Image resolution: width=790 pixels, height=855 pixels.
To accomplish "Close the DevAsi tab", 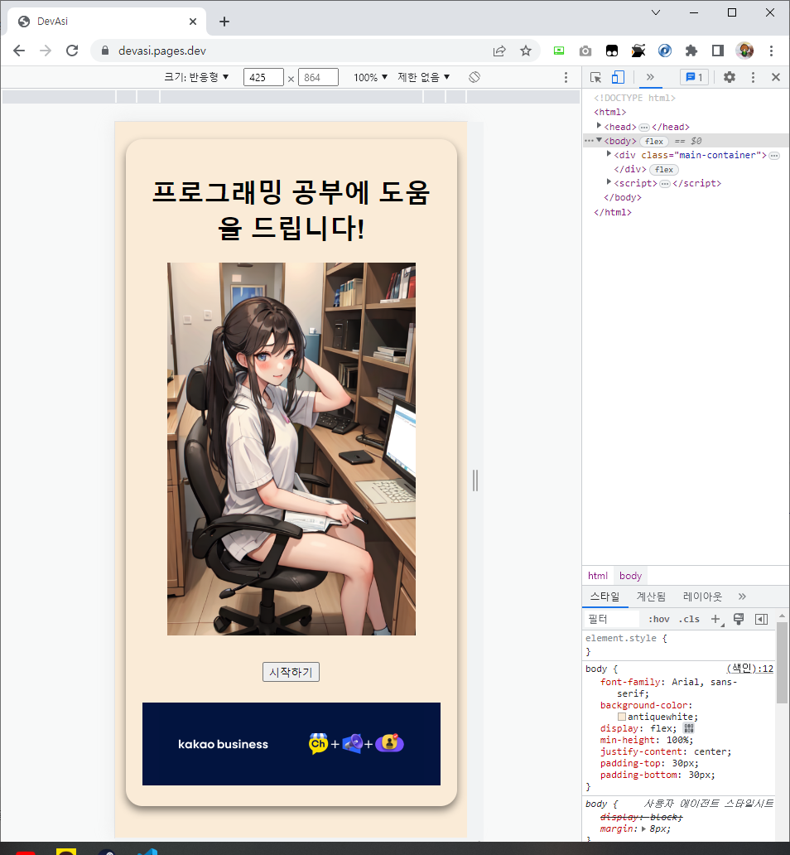I will [x=193, y=22].
